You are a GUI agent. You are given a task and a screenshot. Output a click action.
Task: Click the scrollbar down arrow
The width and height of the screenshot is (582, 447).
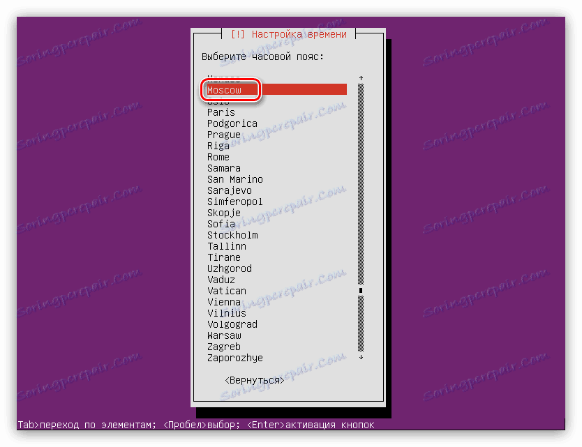(361, 357)
